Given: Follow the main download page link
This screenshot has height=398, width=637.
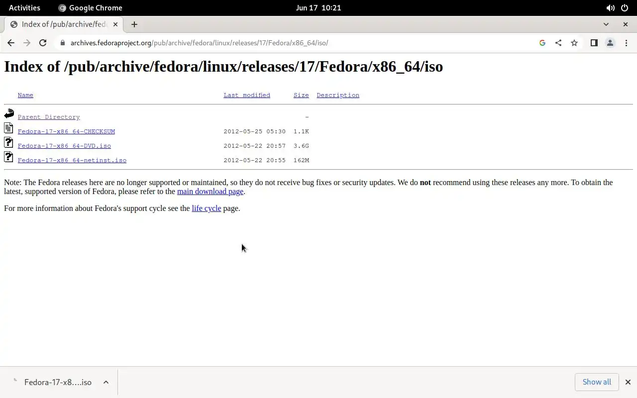Looking at the screenshot, I should coord(210,192).
